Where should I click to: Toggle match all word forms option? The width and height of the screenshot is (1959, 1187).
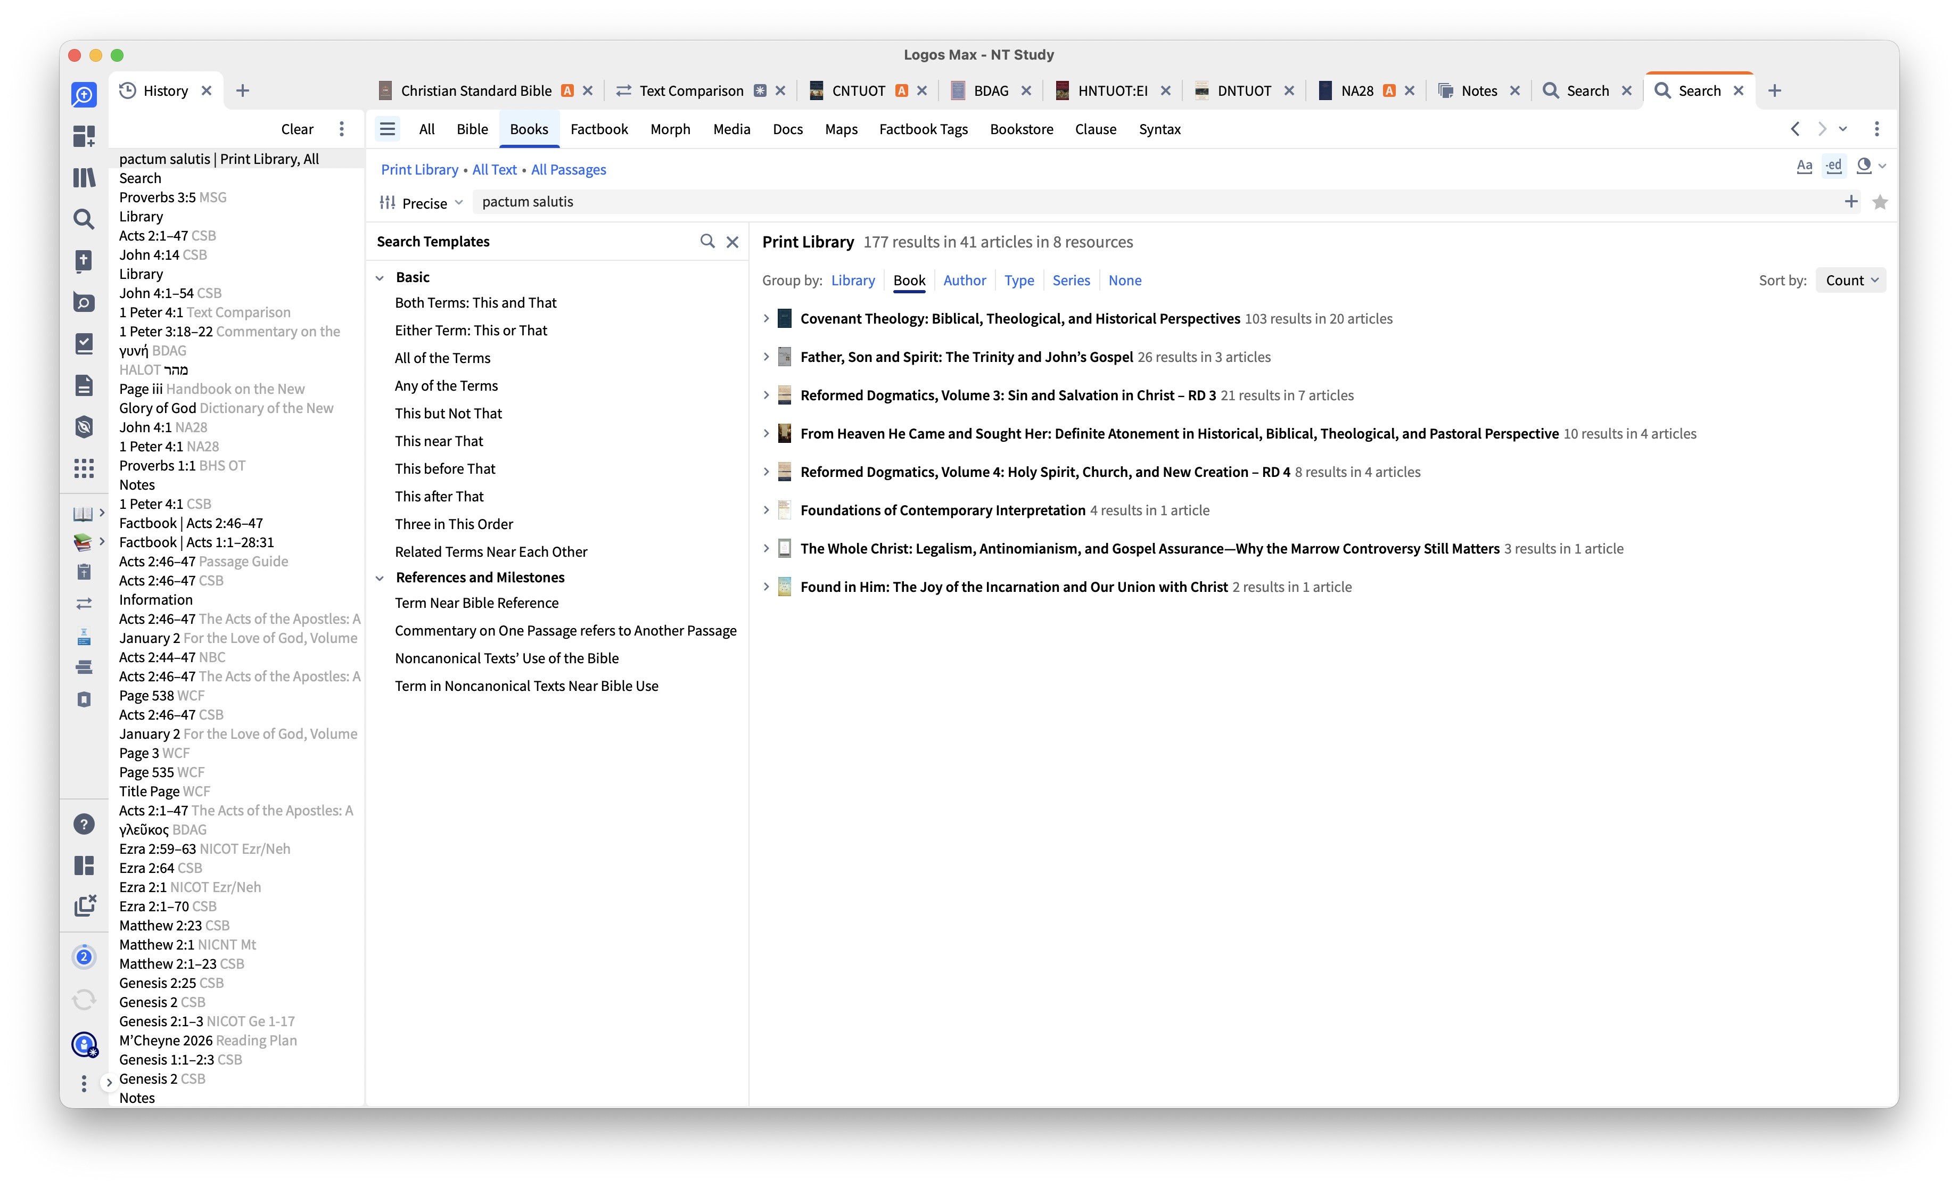click(1833, 166)
